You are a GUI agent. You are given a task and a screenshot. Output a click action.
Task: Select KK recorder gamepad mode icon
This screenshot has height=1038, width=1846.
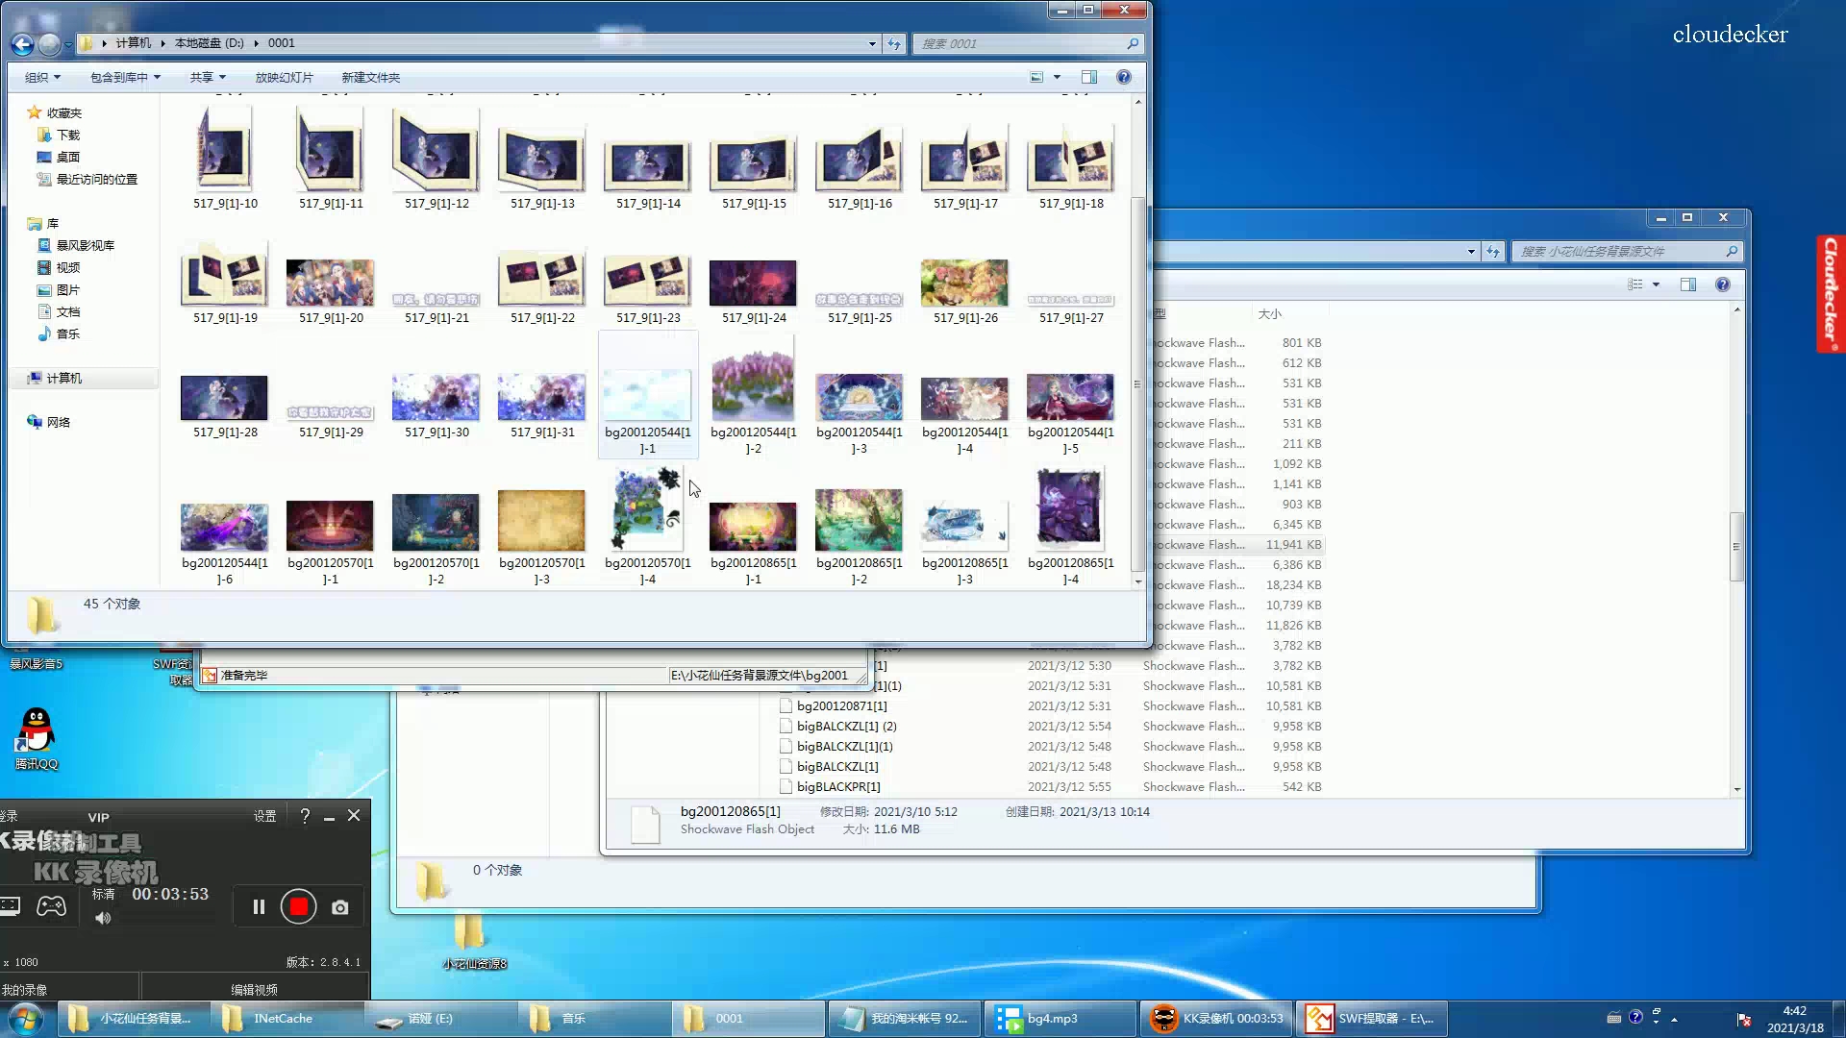click(x=51, y=905)
